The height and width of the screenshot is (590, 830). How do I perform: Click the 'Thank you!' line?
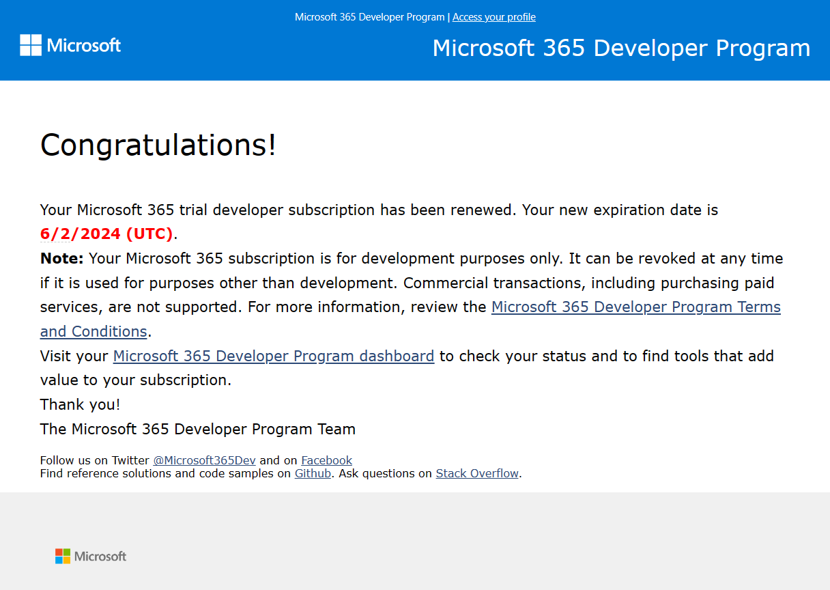pos(80,404)
